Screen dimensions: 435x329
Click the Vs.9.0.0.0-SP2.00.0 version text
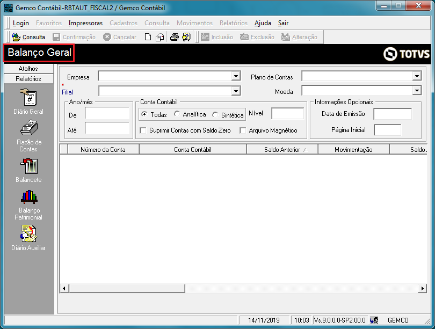click(x=340, y=320)
